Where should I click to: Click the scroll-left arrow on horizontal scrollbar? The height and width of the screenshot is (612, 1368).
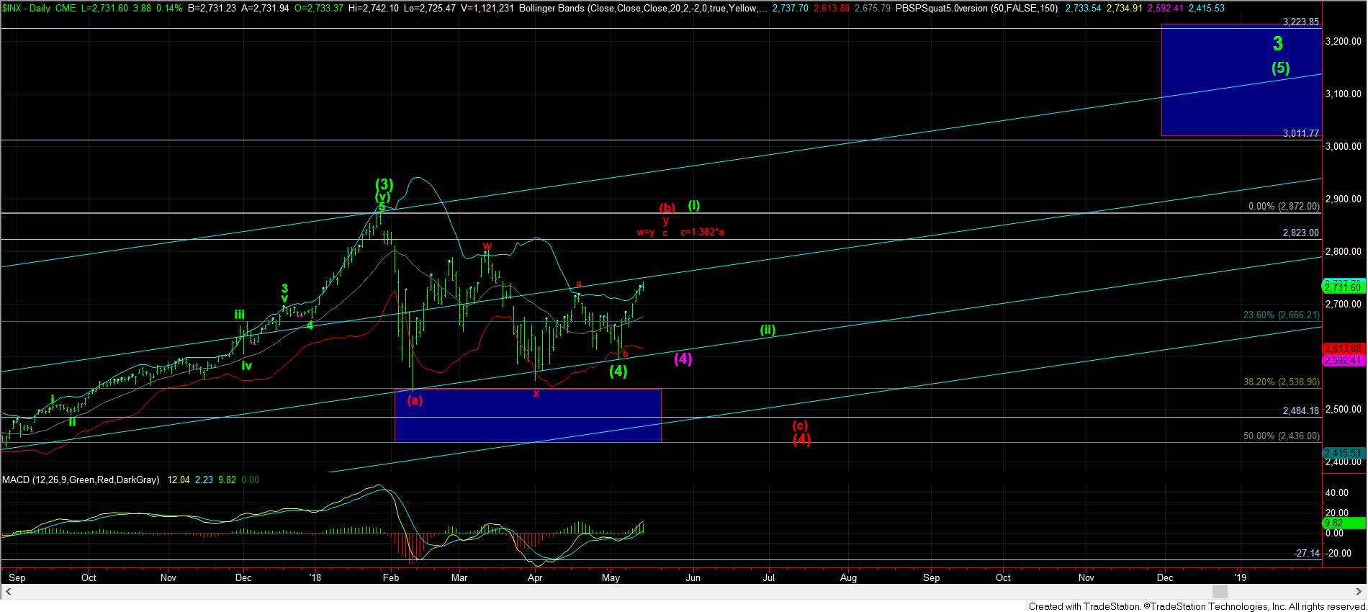6,591
